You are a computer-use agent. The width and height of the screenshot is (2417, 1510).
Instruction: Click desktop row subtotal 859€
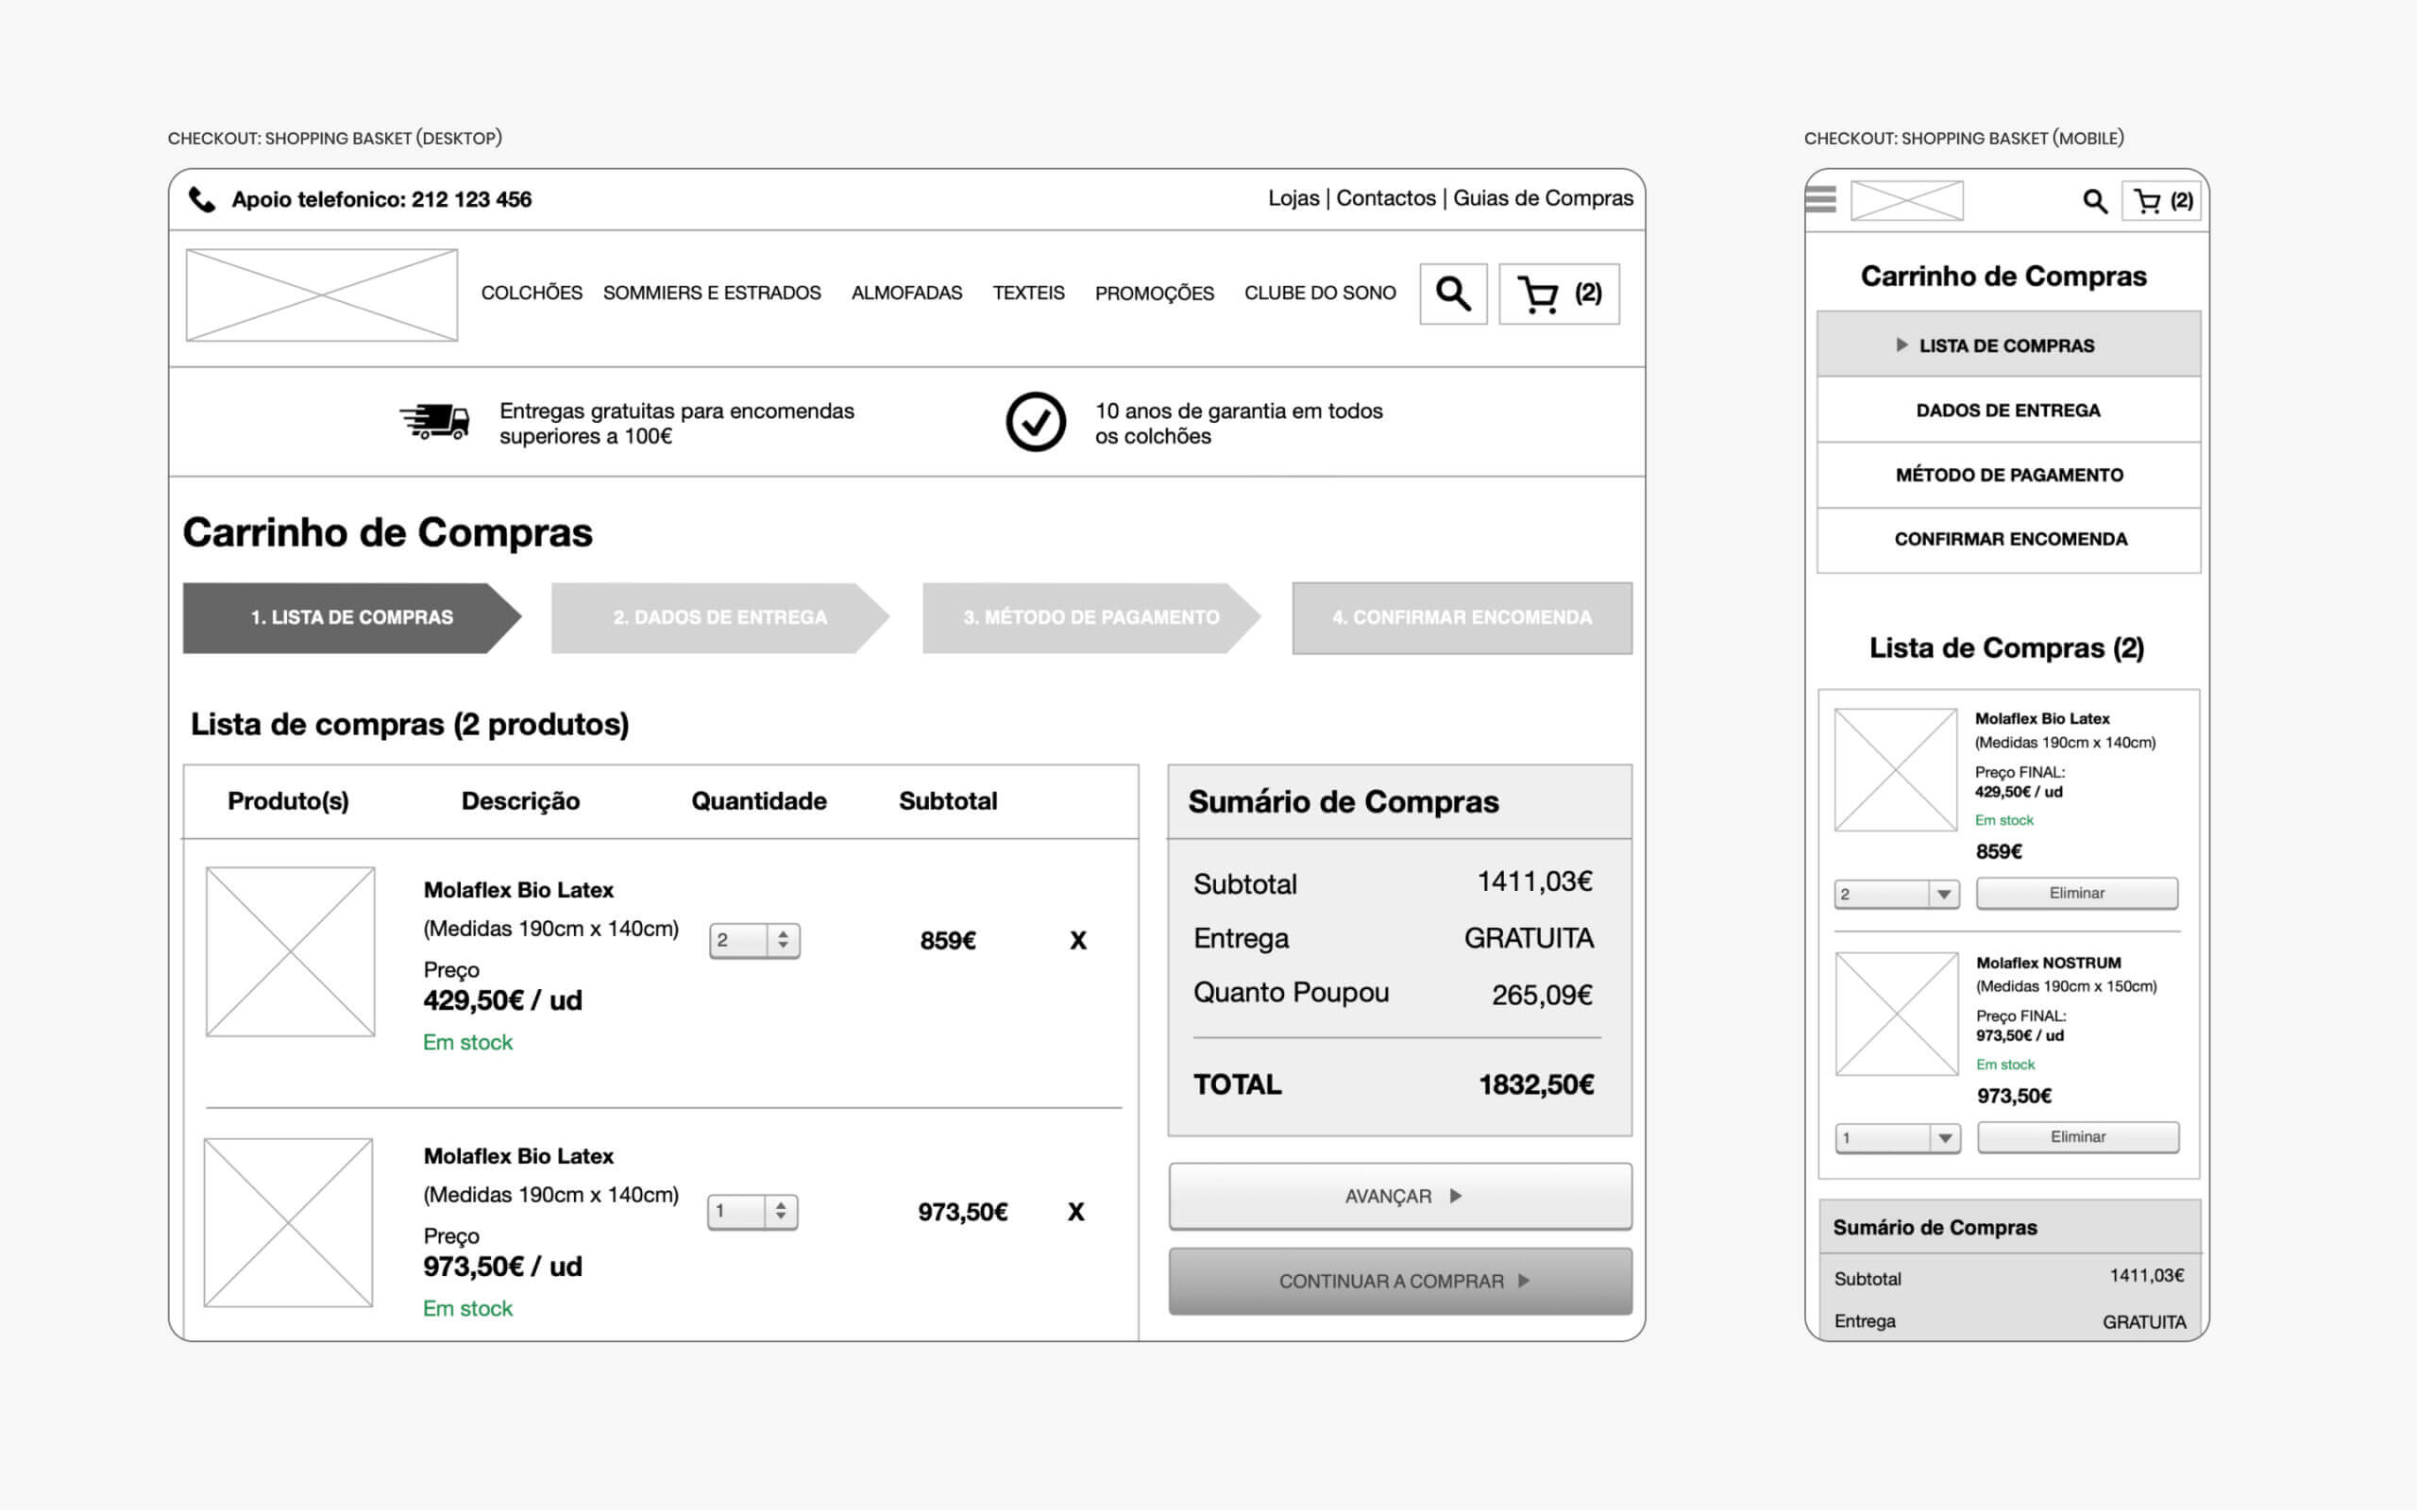click(x=948, y=940)
